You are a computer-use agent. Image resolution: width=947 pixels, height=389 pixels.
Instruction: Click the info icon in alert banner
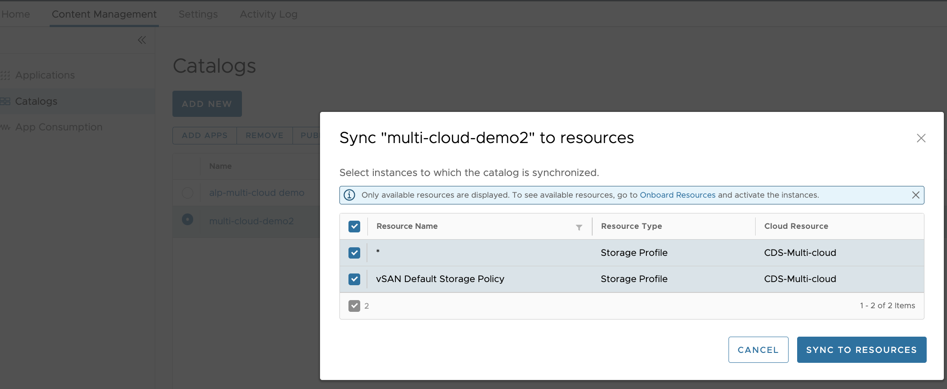pyautogui.click(x=349, y=195)
